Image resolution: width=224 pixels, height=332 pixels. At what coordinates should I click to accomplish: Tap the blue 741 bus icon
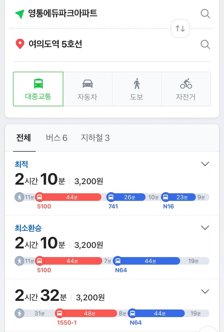click(111, 197)
